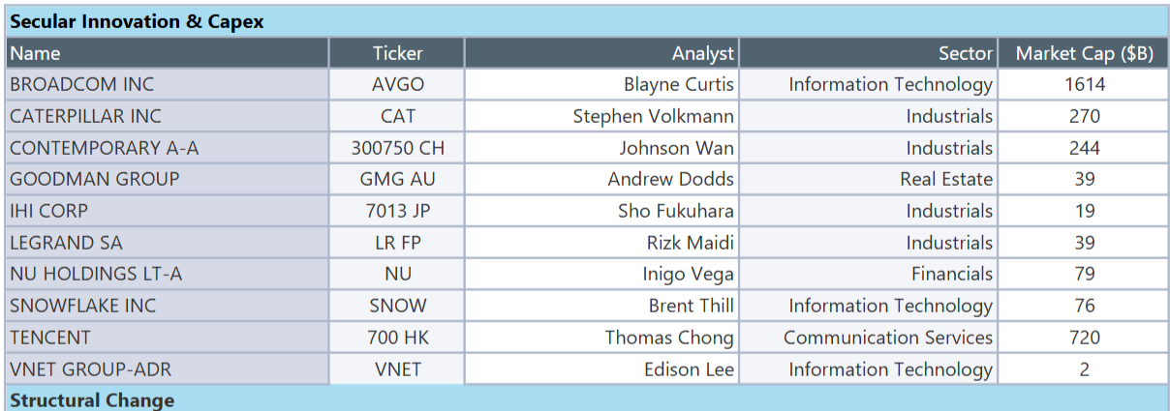Click the Communication Services sector cell
1170x411 pixels.
(x=887, y=338)
